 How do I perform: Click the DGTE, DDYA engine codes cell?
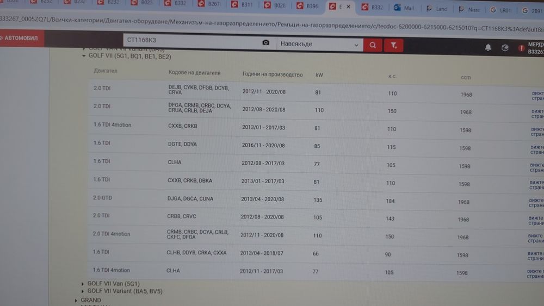click(182, 144)
